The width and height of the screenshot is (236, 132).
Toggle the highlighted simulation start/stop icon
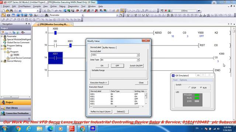pyautogui.click(x=122, y=11)
